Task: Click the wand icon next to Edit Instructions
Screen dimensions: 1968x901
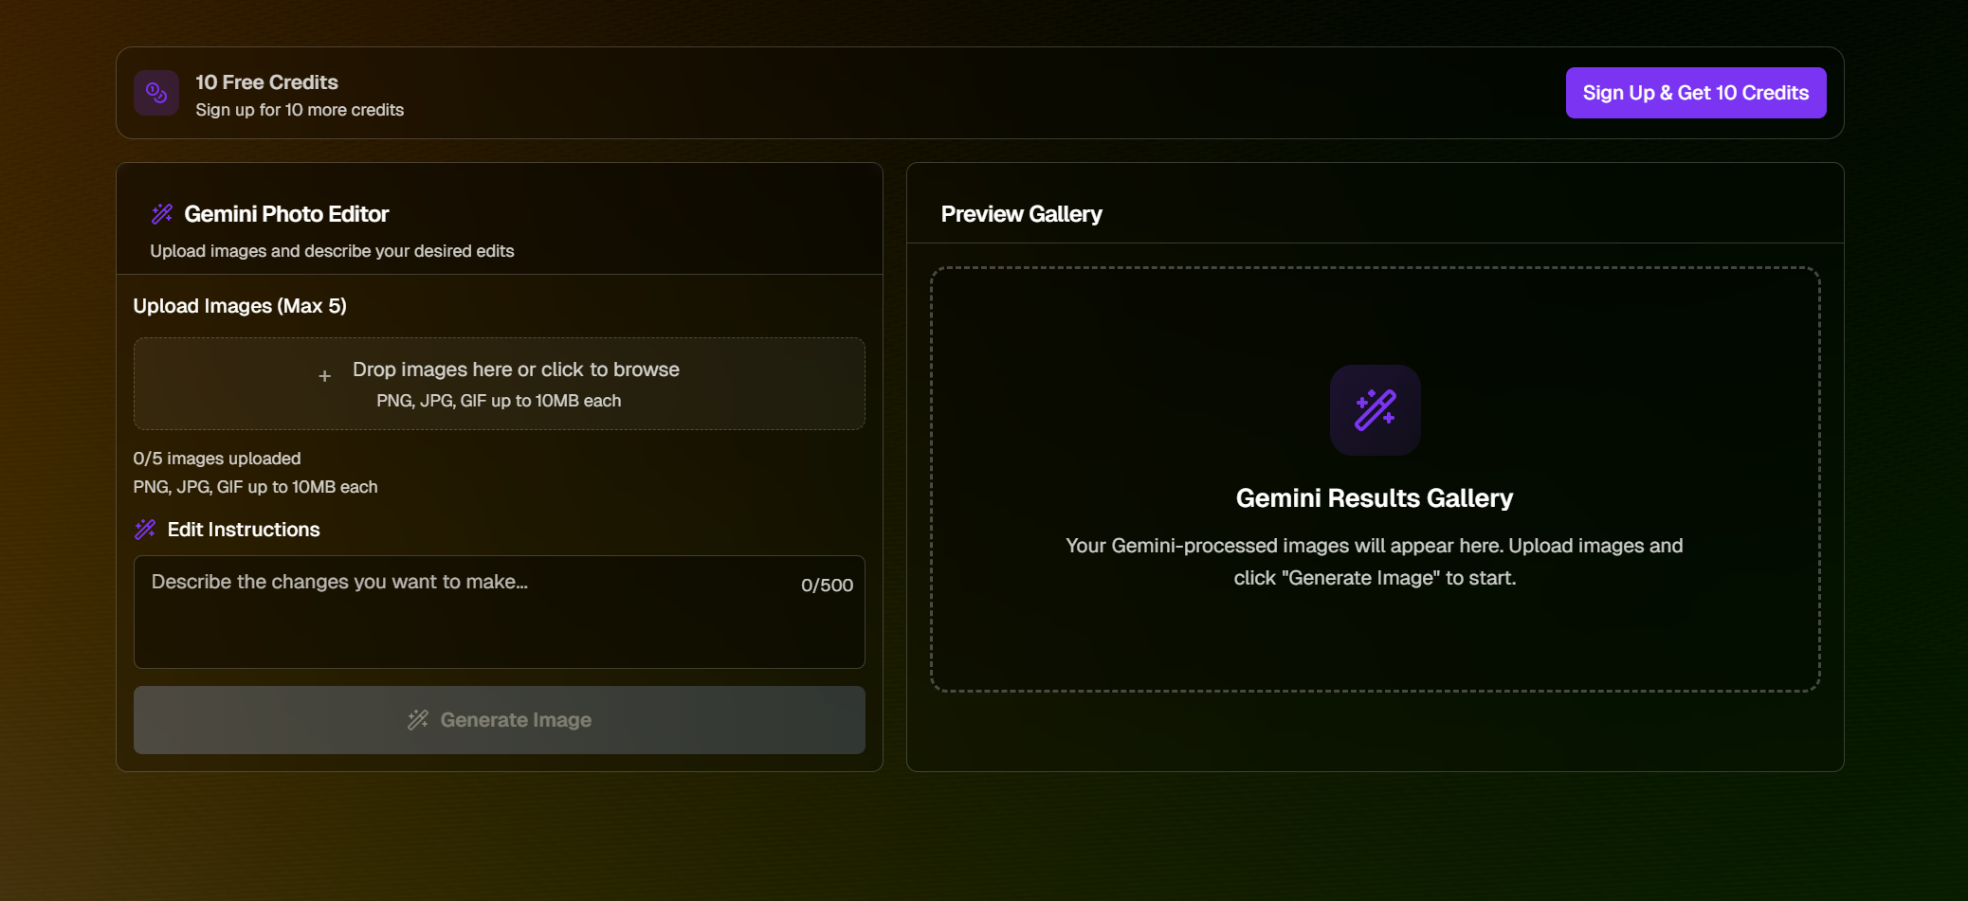Action: (145, 530)
